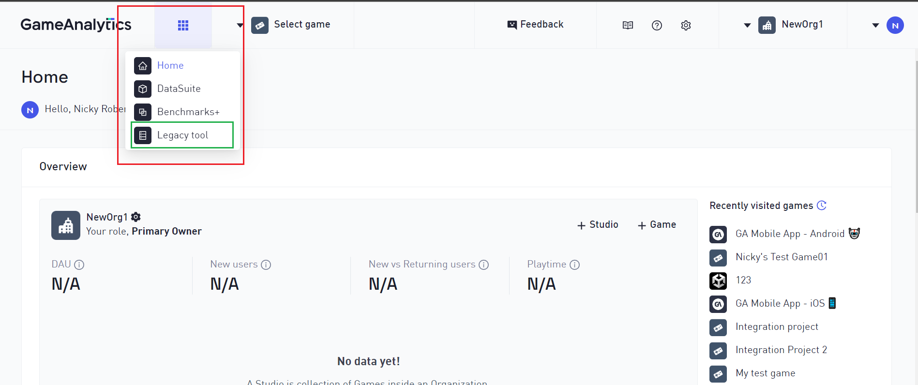Click the DataSuite cube icon
This screenshot has height=385, width=918.
[143, 89]
